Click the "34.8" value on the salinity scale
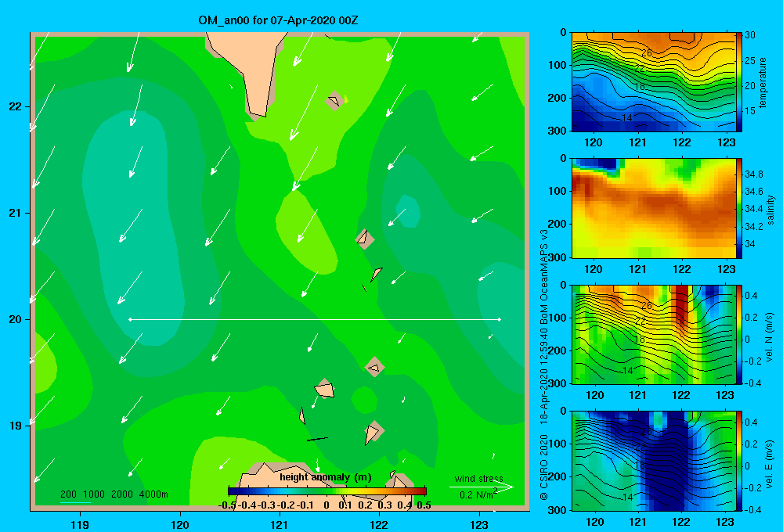The height and width of the screenshot is (532, 783). click(753, 174)
